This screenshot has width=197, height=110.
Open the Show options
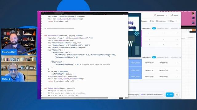point(171,21)
